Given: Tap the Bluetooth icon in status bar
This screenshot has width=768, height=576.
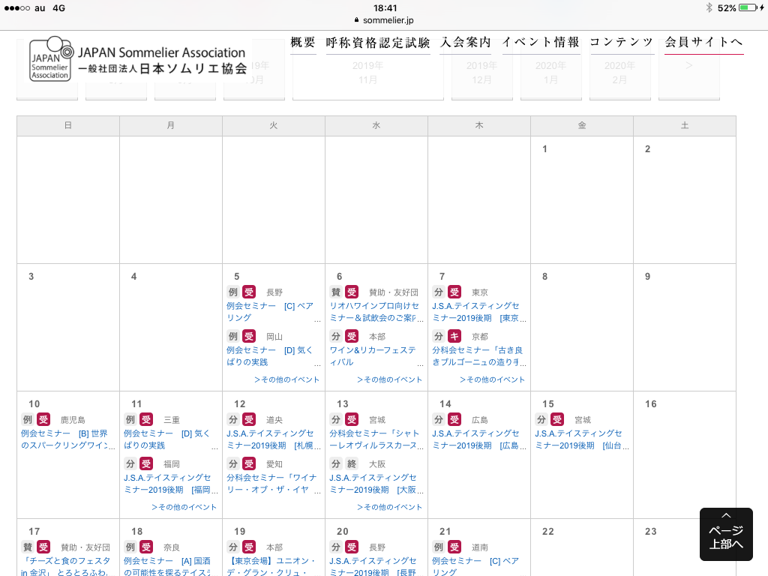Looking at the screenshot, I should 709,7.
